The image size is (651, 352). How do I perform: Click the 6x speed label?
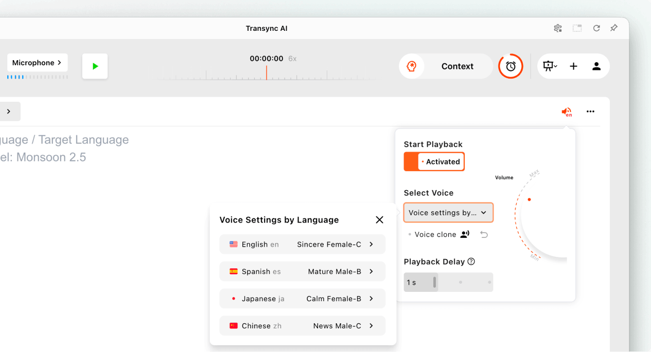pyautogui.click(x=292, y=59)
